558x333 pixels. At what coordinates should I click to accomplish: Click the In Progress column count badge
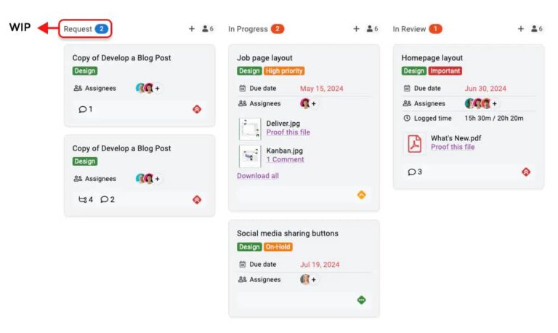[x=278, y=29]
